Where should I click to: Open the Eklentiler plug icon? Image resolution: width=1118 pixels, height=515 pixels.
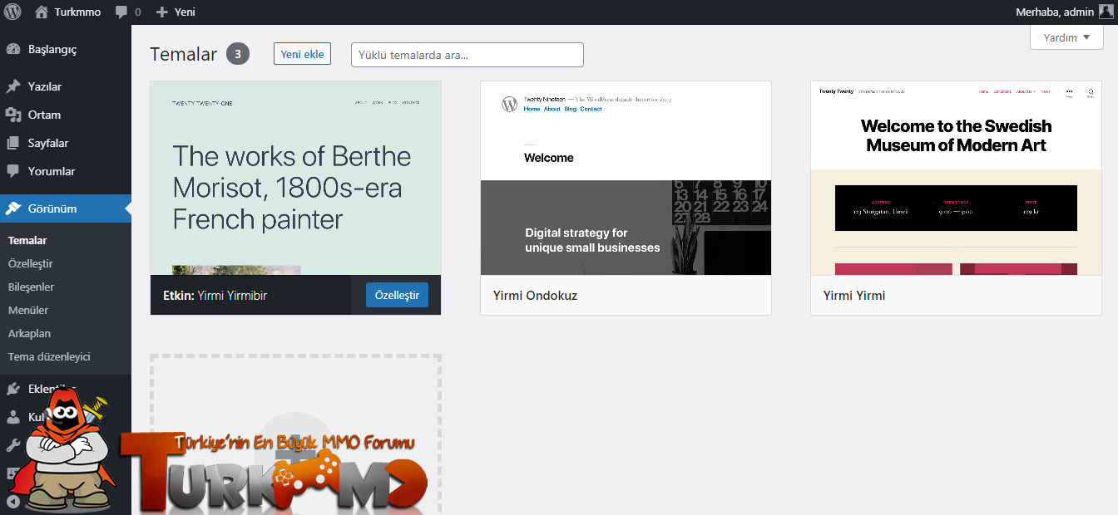(13, 388)
